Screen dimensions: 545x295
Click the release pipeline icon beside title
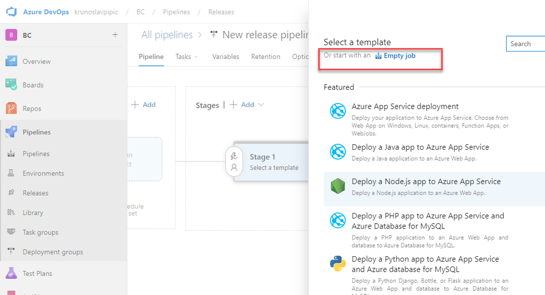[214, 34]
